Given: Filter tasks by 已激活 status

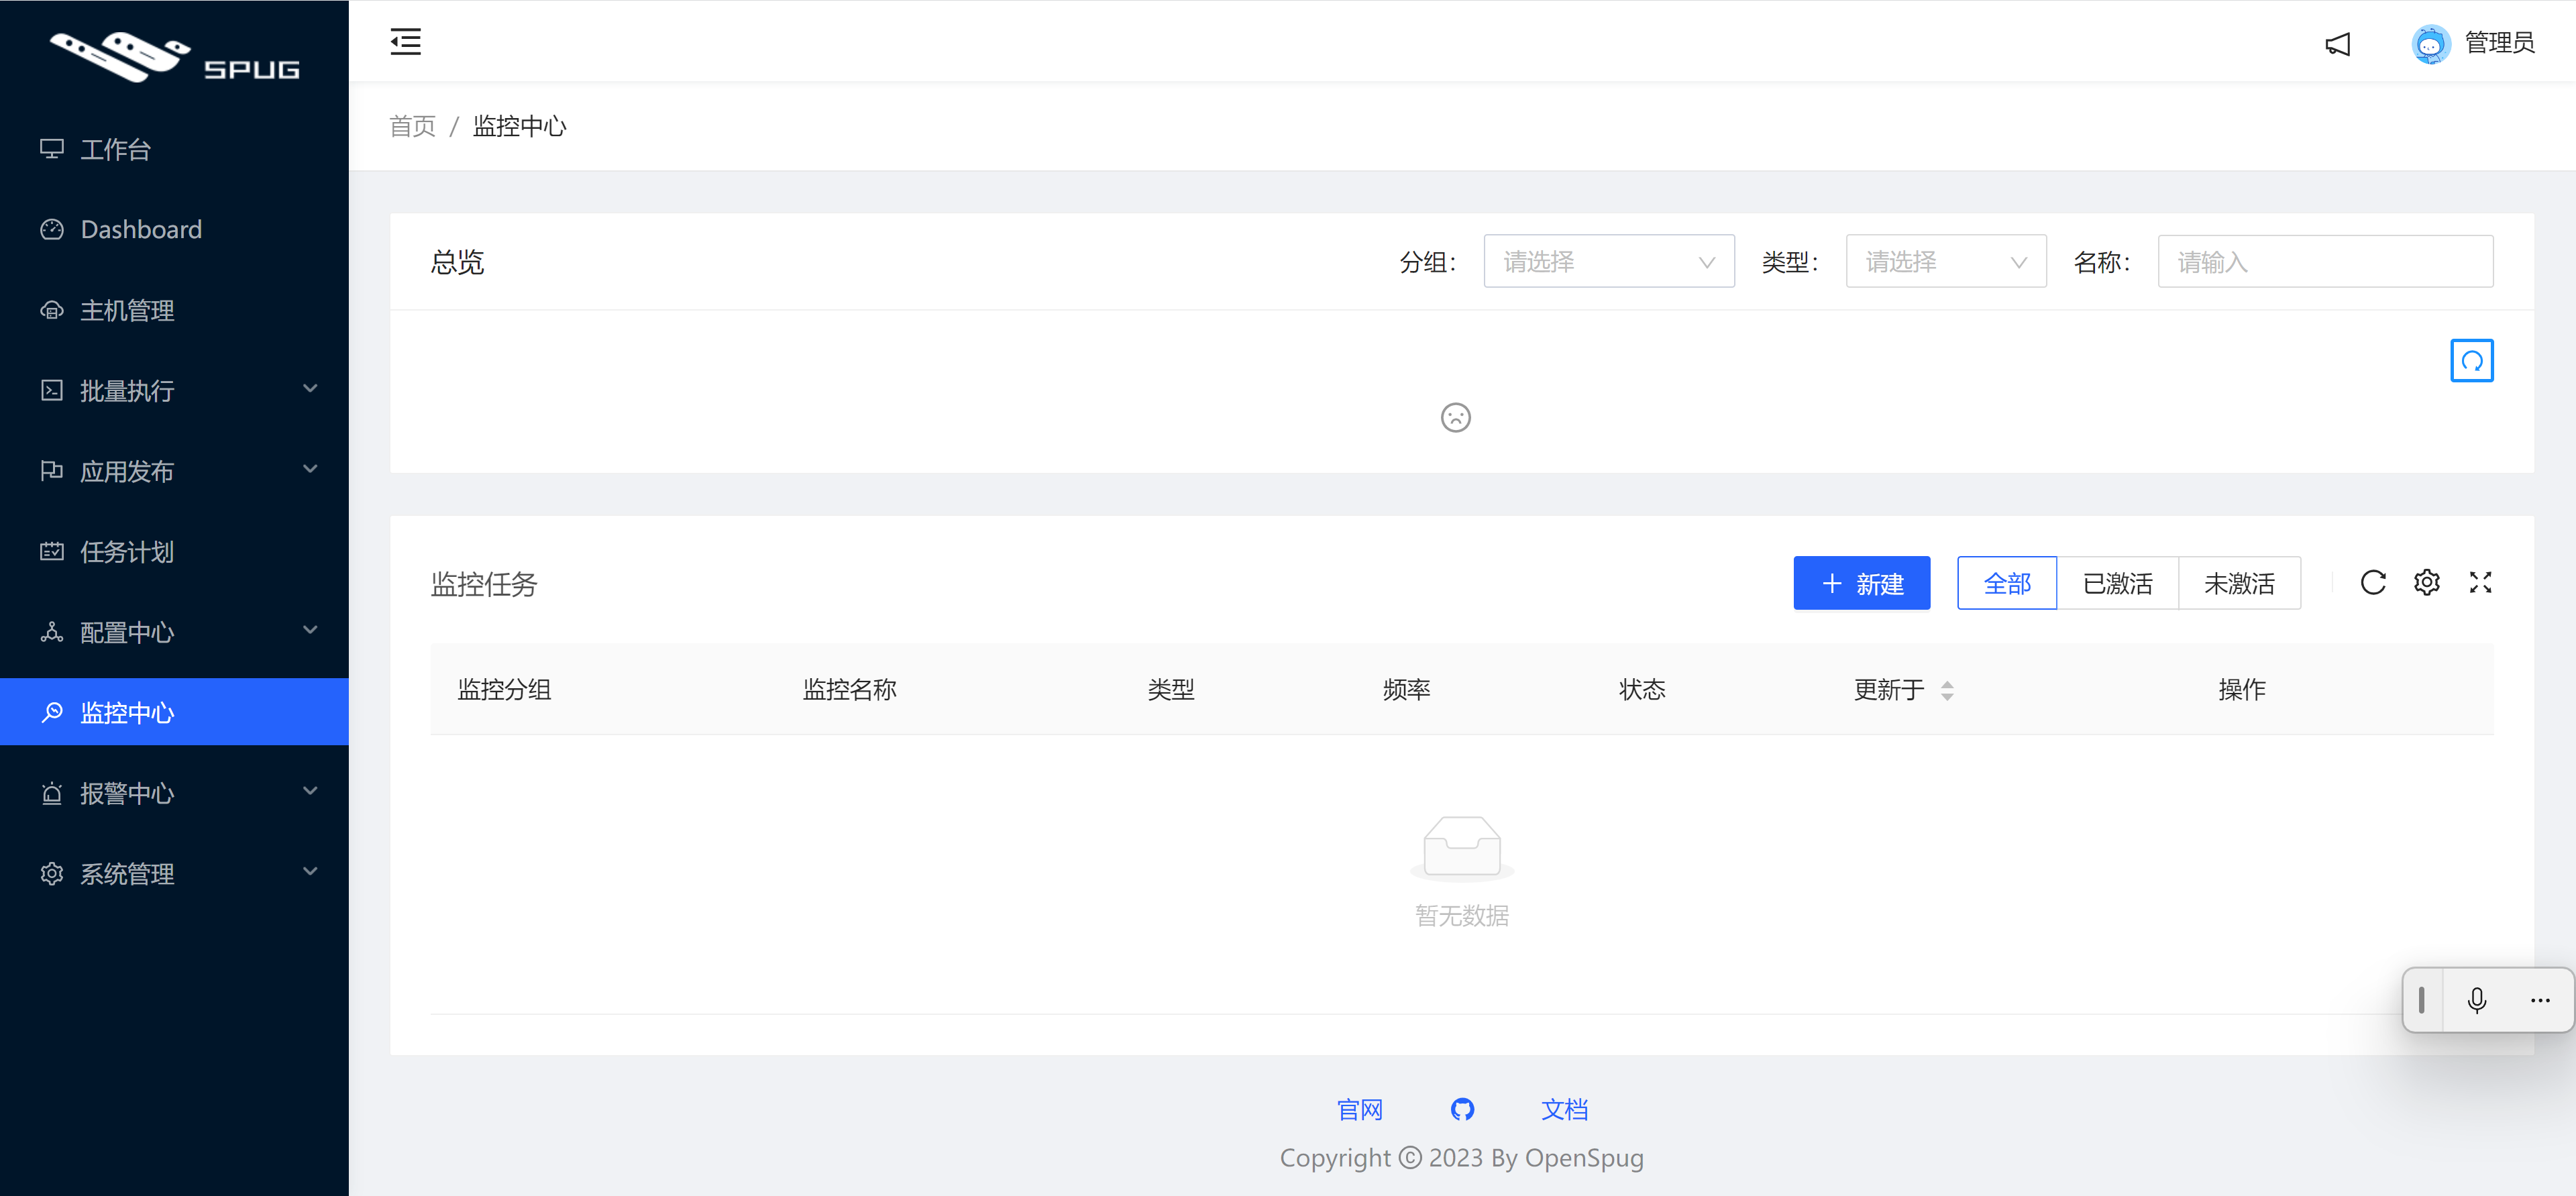Looking at the screenshot, I should 2117,583.
